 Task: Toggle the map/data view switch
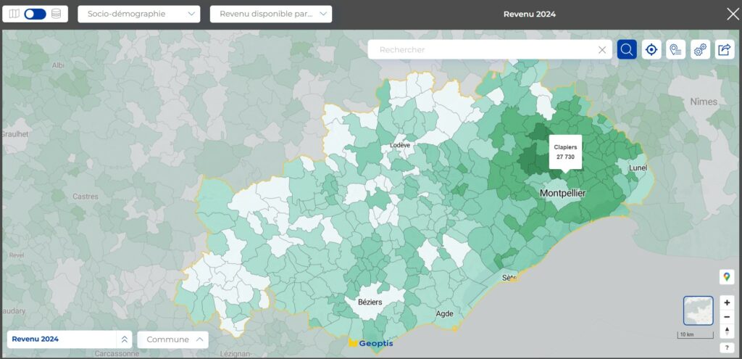pyautogui.click(x=35, y=14)
